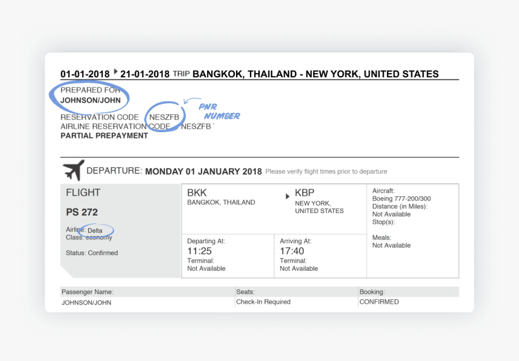The image size is (519, 361).
Task: Click Status: Confirmed in flight panel
Action: 92,253
